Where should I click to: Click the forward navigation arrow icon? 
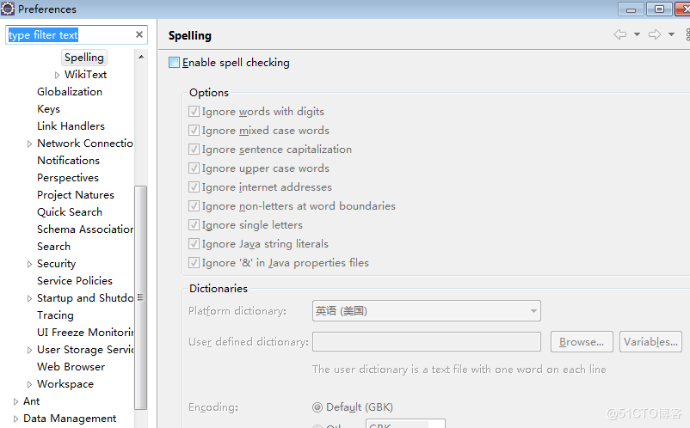[x=655, y=34]
